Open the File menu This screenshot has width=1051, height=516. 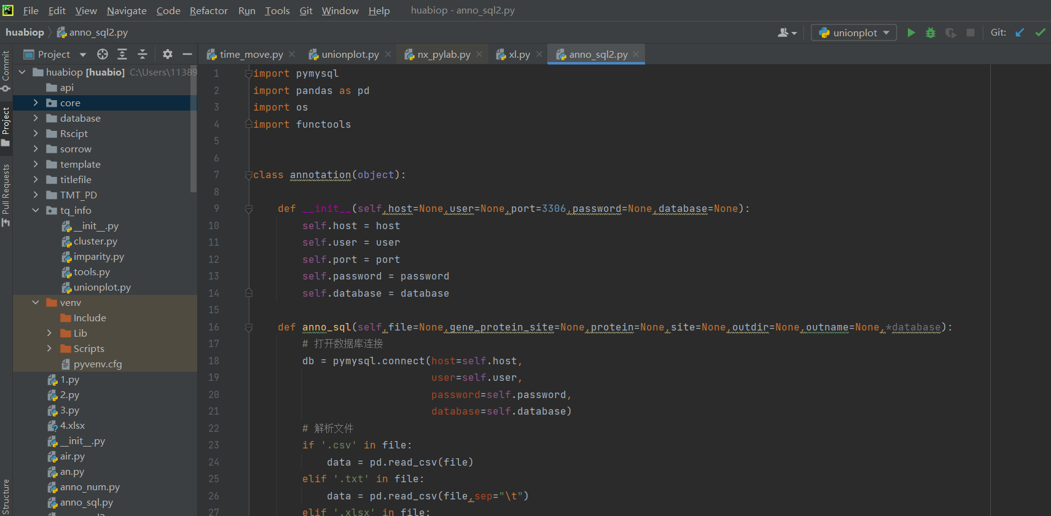point(31,10)
